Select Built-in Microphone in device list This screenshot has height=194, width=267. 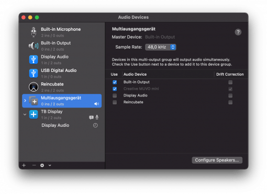(62, 32)
